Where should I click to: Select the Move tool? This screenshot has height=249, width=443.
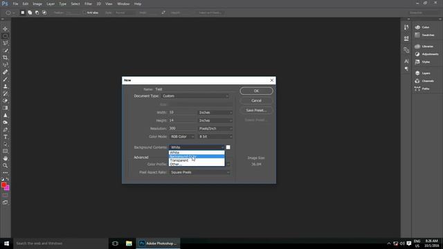[5, 29]
